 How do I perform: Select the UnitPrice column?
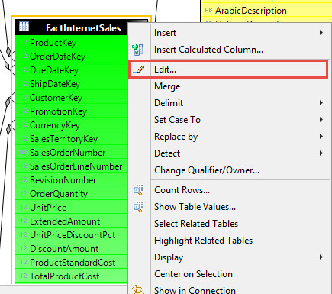(x=71, y=207)
